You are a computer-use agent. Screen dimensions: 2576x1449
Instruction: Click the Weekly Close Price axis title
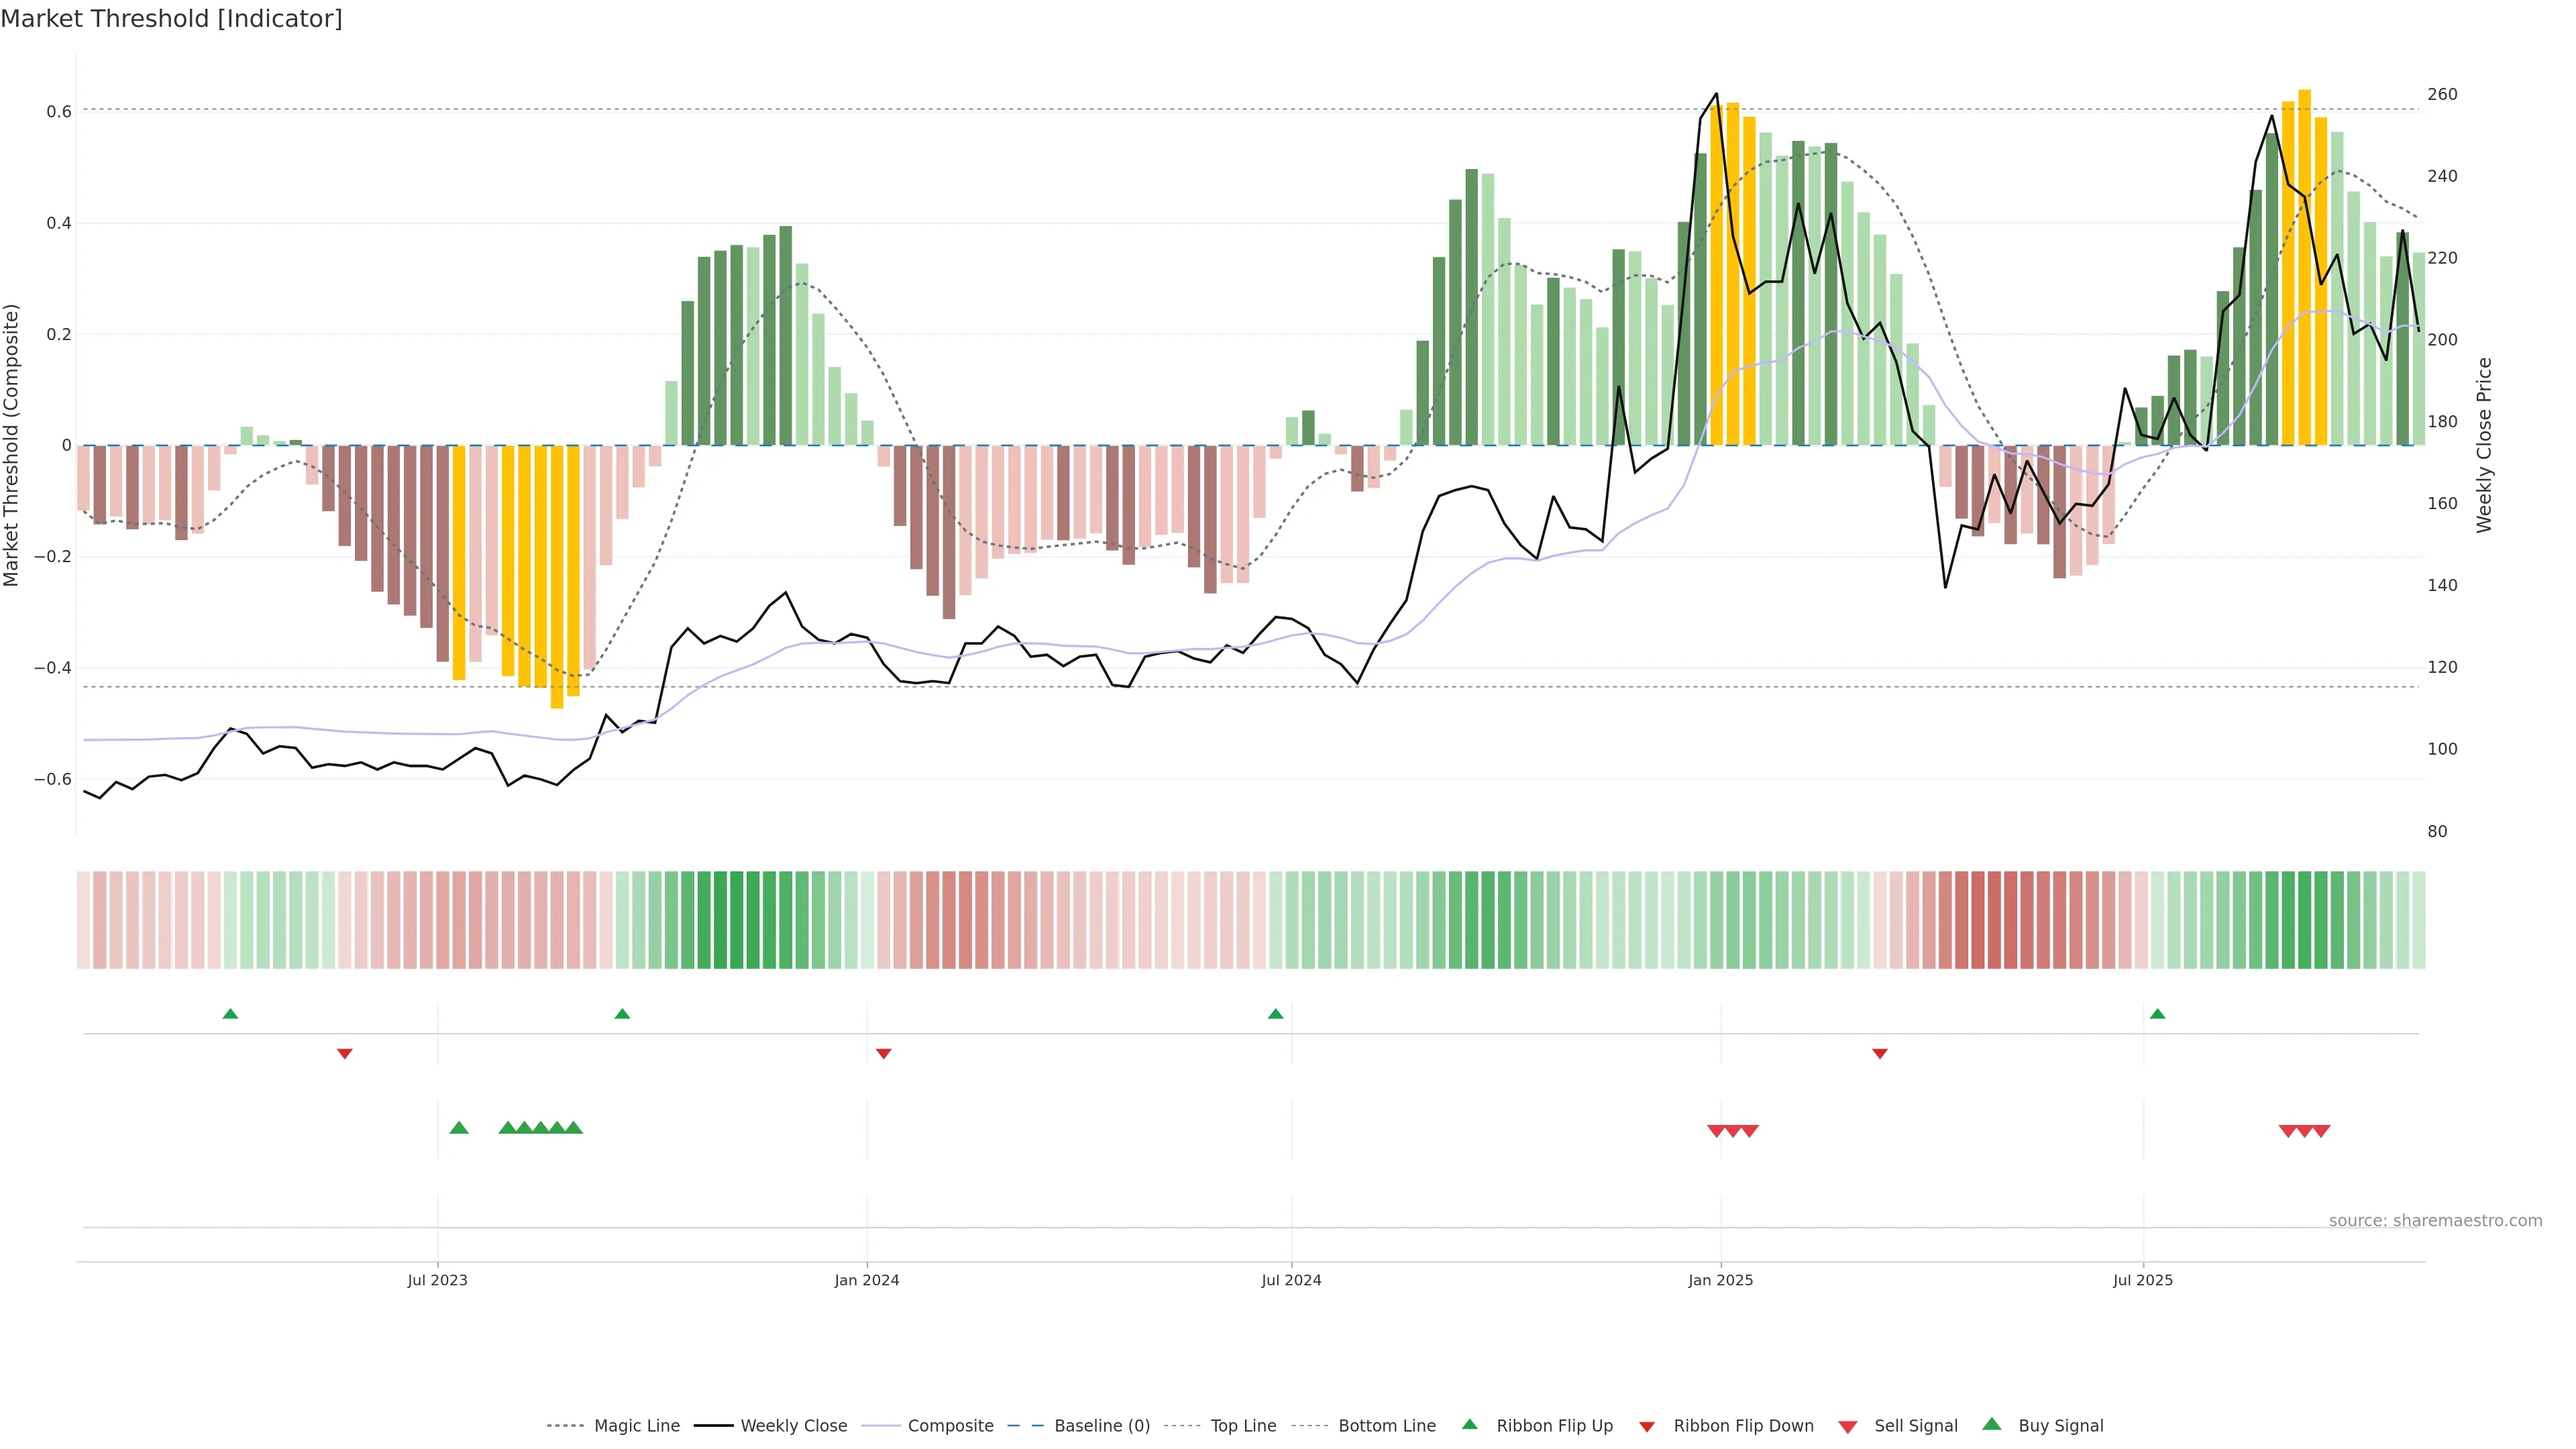[2485, 445]
